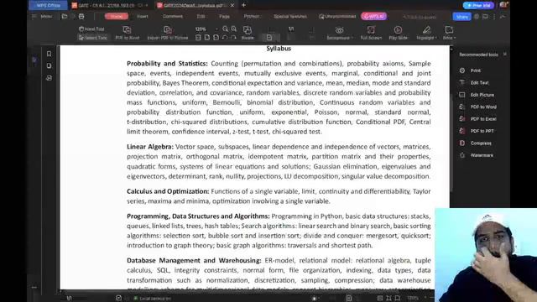Activate the Select Tool
The image size is (537, 302).
pyautogui.click(x=92, y=38)
